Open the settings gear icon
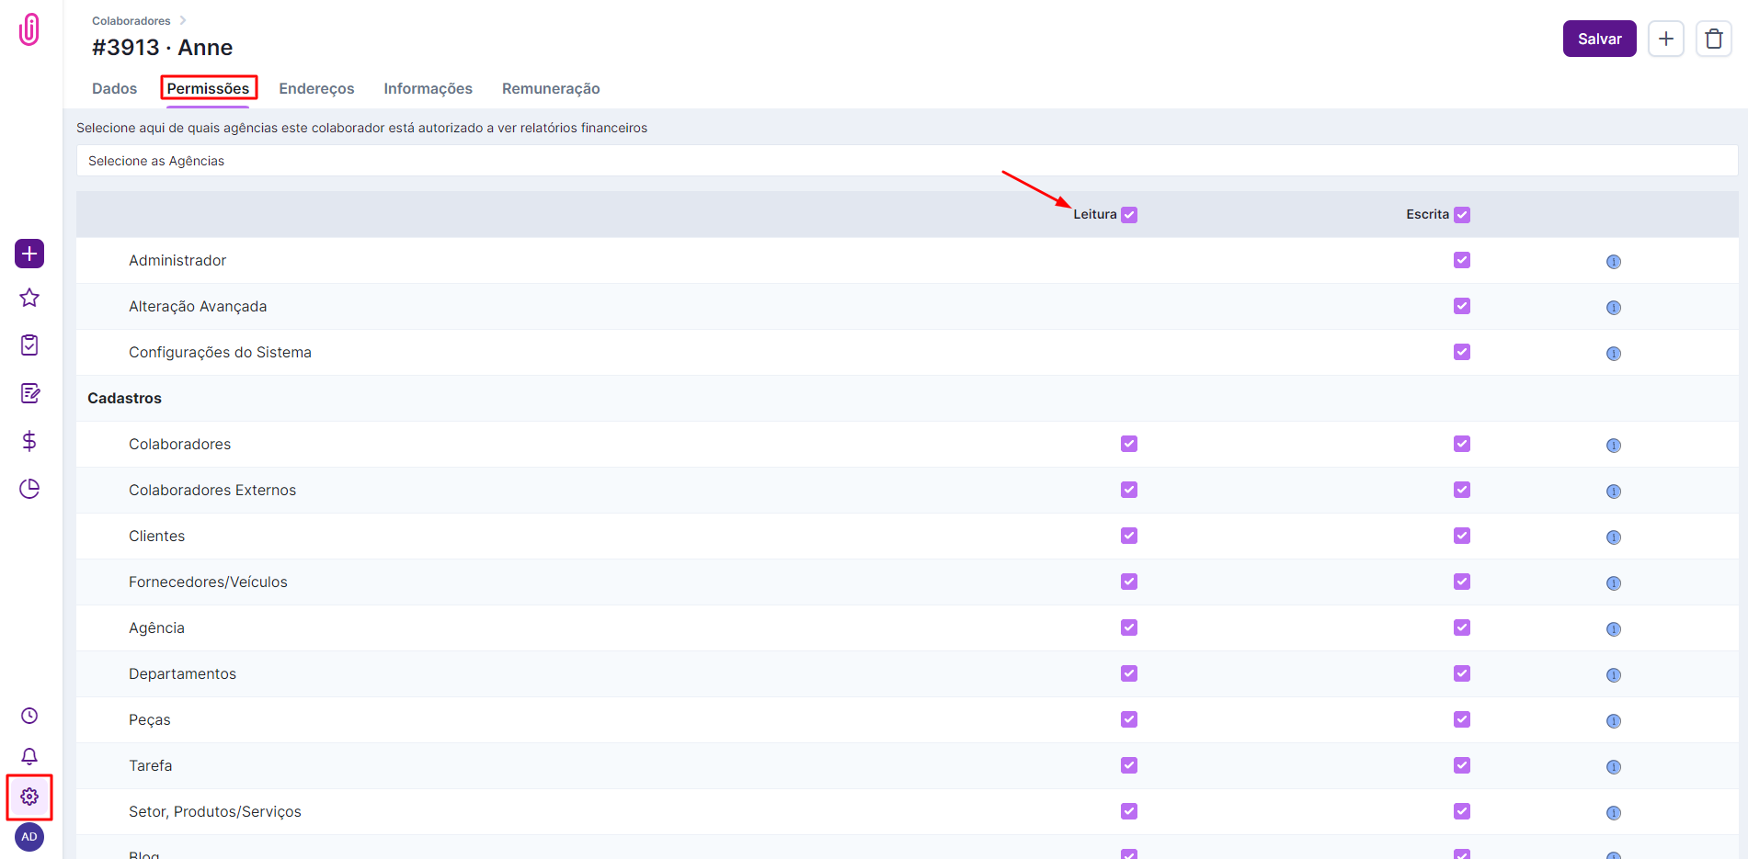This screenshot has height=859, width=1748. [29, 797]
